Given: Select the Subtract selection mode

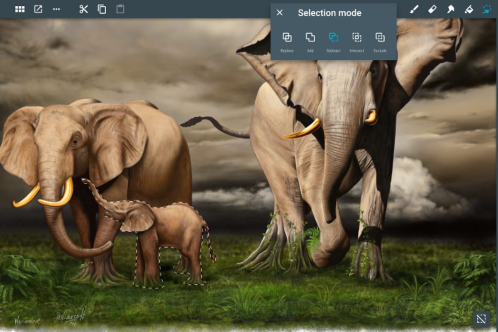Looking at the screenshot, I should point(333,41).
